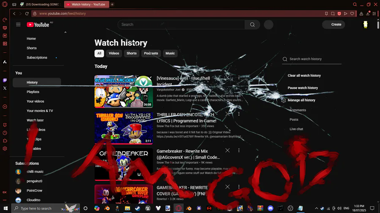Screen dimensions: 380x213
Task: Open Aria AI in Opera sidebar
Action: [5, 62]
